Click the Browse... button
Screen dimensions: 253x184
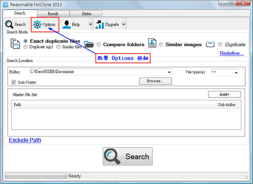(x=155, y=81)
